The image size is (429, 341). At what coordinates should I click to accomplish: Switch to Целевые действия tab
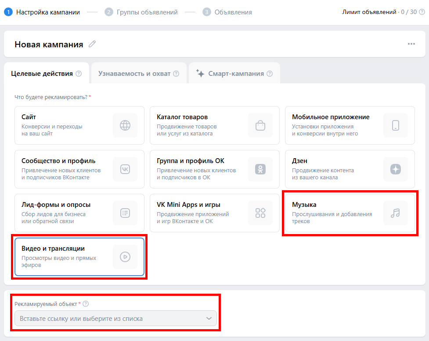tap(47, 73)
